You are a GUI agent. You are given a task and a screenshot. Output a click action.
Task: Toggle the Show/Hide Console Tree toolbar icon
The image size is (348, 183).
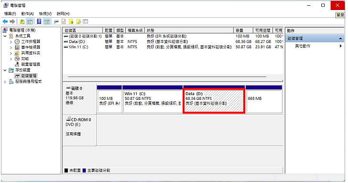pos(30,22)
